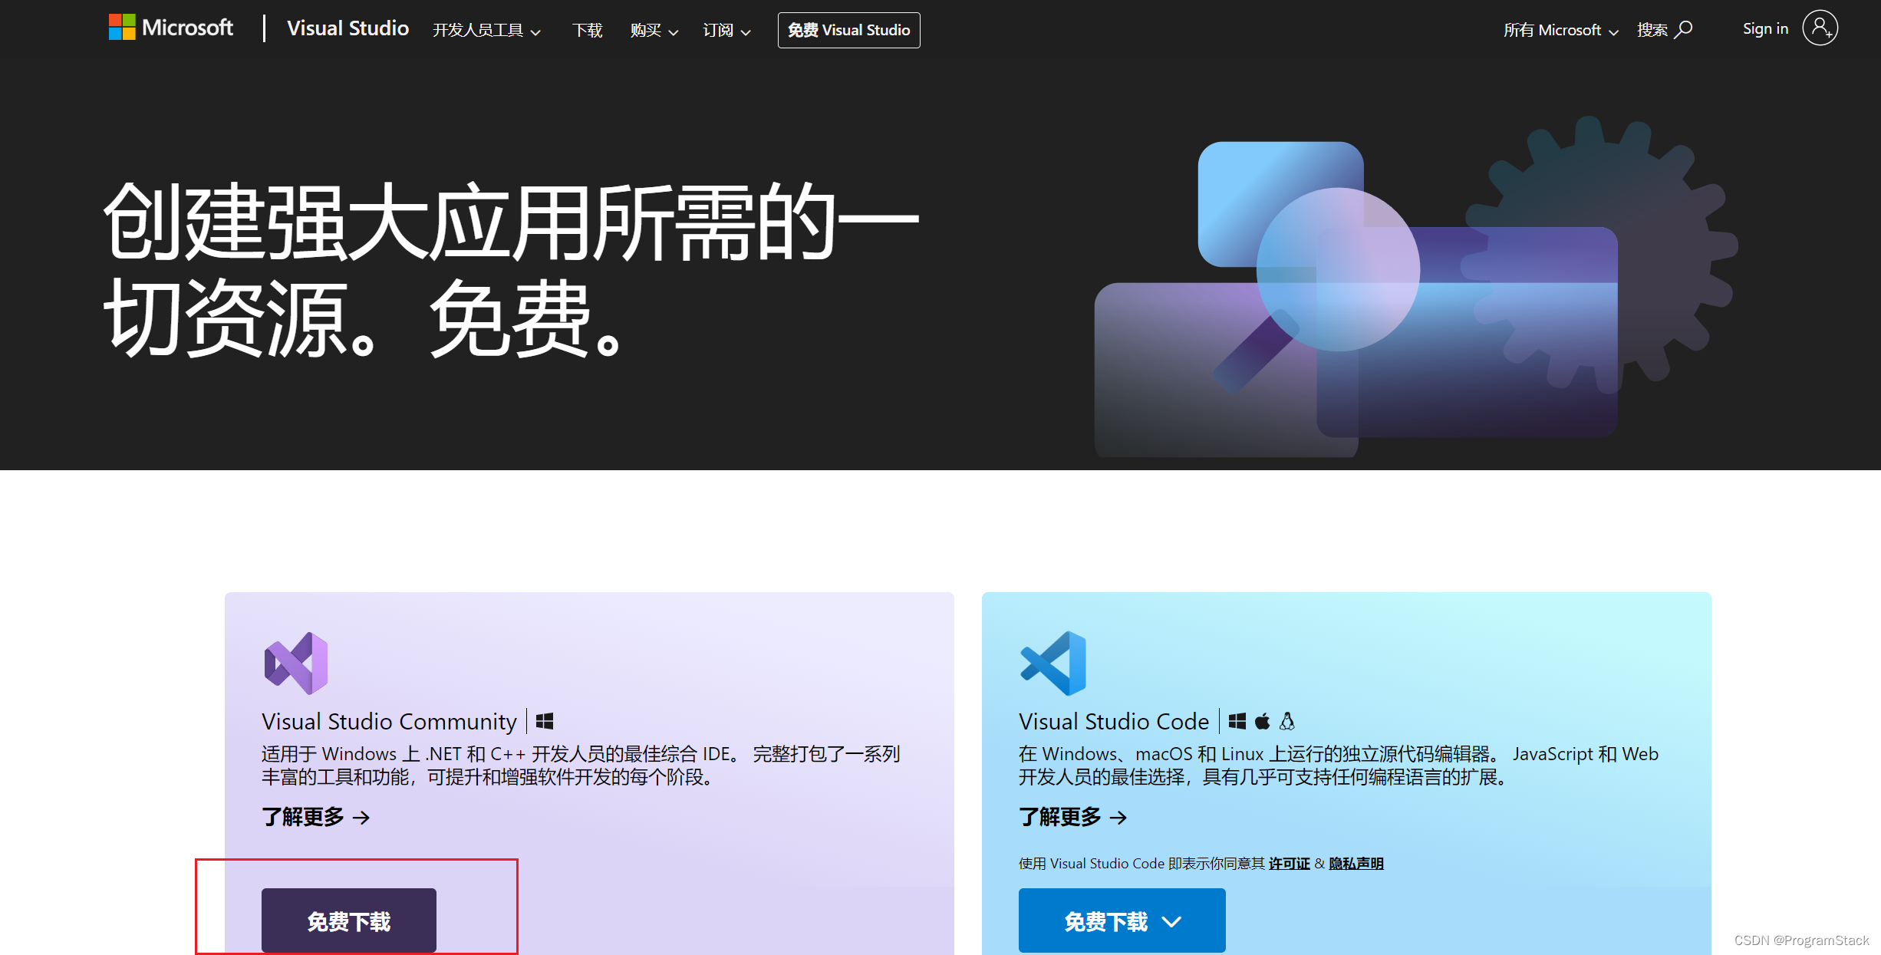This screenshot has width=1881, height=955.
Task: Open the 下载 menu item
Action: 587,30
